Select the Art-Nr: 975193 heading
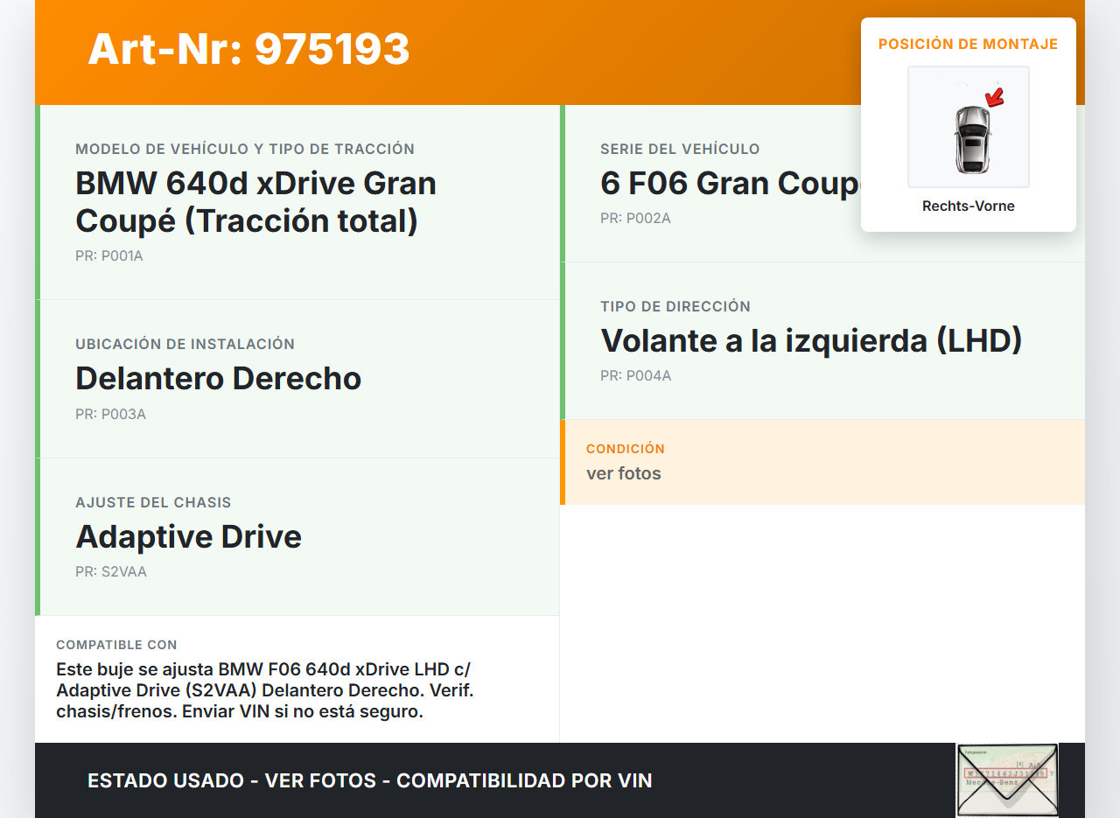1120x818 pixels. pyautogui.click(x=248, y=49)
